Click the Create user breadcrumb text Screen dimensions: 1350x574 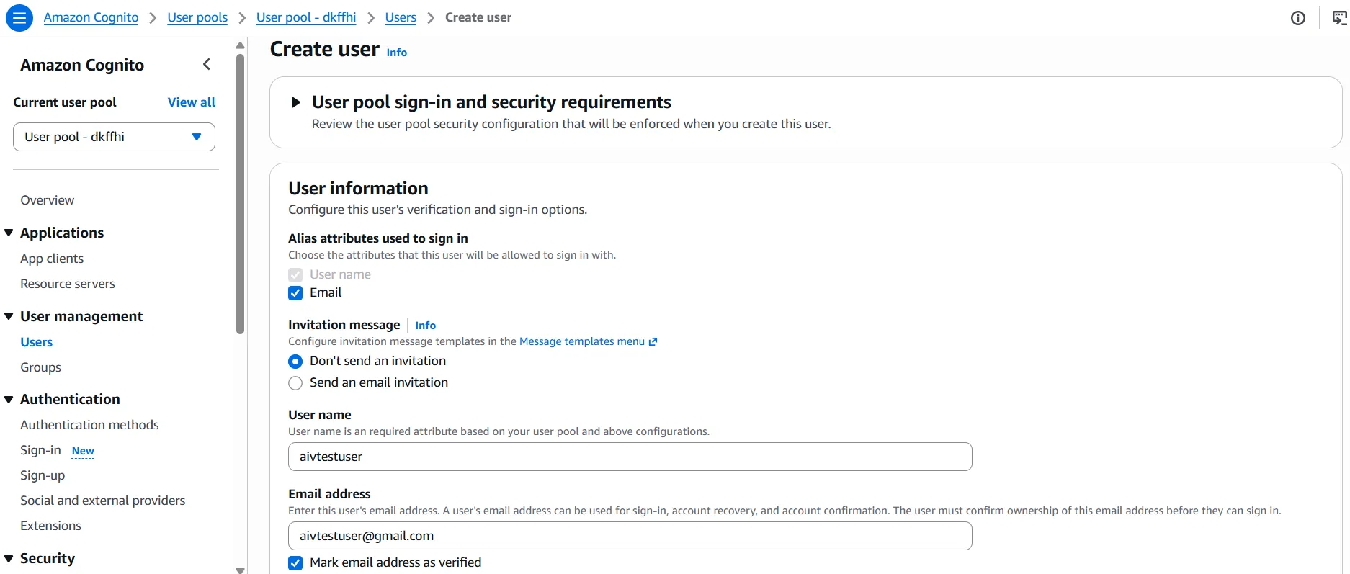point(478,17)
